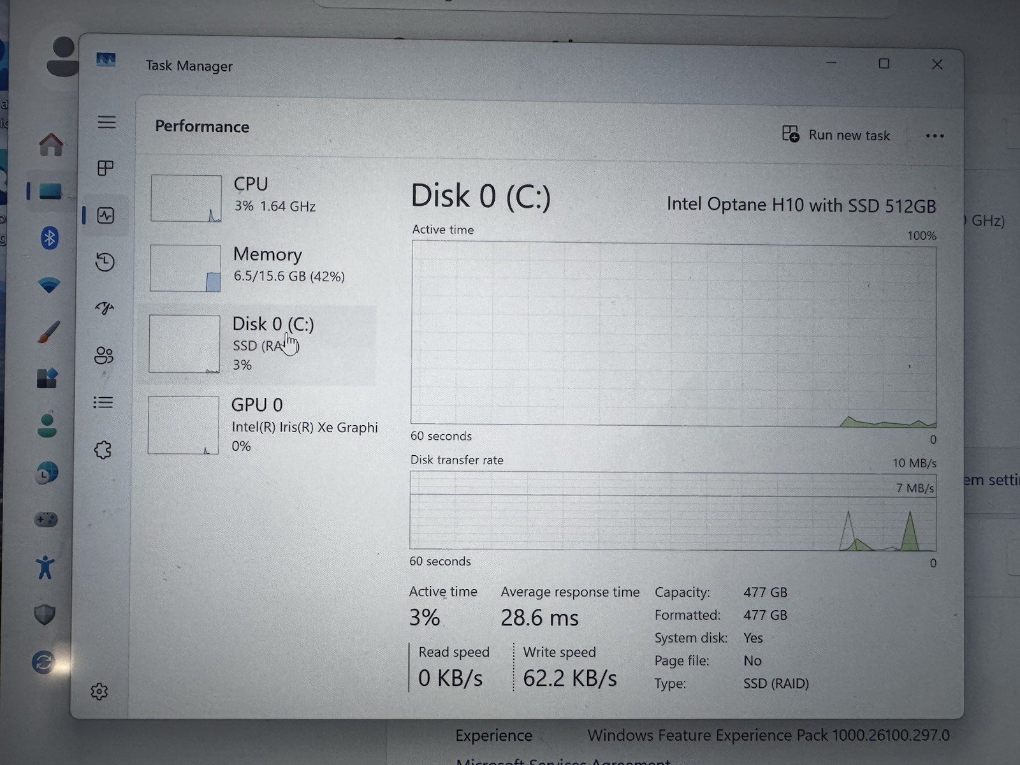This screenshot has height=765, width=1020.
Task: Open the Gaming controller icon in Settings
Action: pyautogui.click(x=46, y=520)
